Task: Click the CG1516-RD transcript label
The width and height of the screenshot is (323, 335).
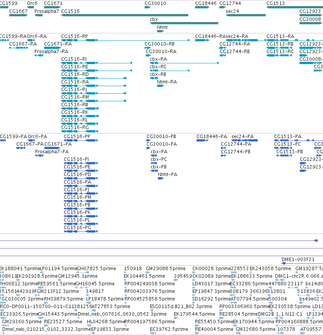Action: tap(75, 74)
